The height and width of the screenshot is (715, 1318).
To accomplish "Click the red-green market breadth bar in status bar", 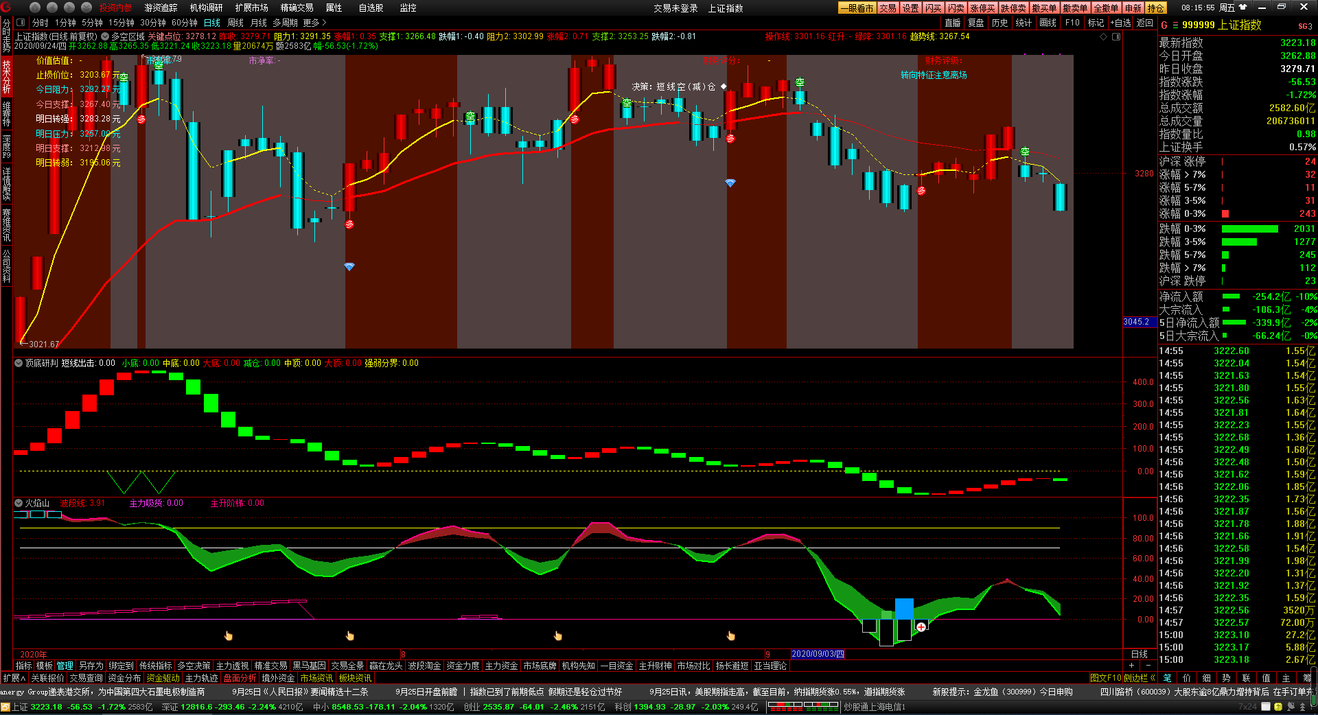I will 802,706.
